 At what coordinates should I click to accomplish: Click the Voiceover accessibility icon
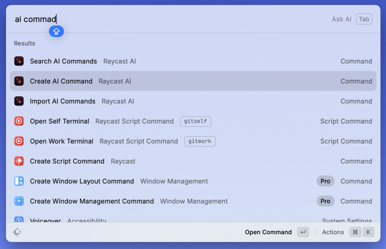19,220
